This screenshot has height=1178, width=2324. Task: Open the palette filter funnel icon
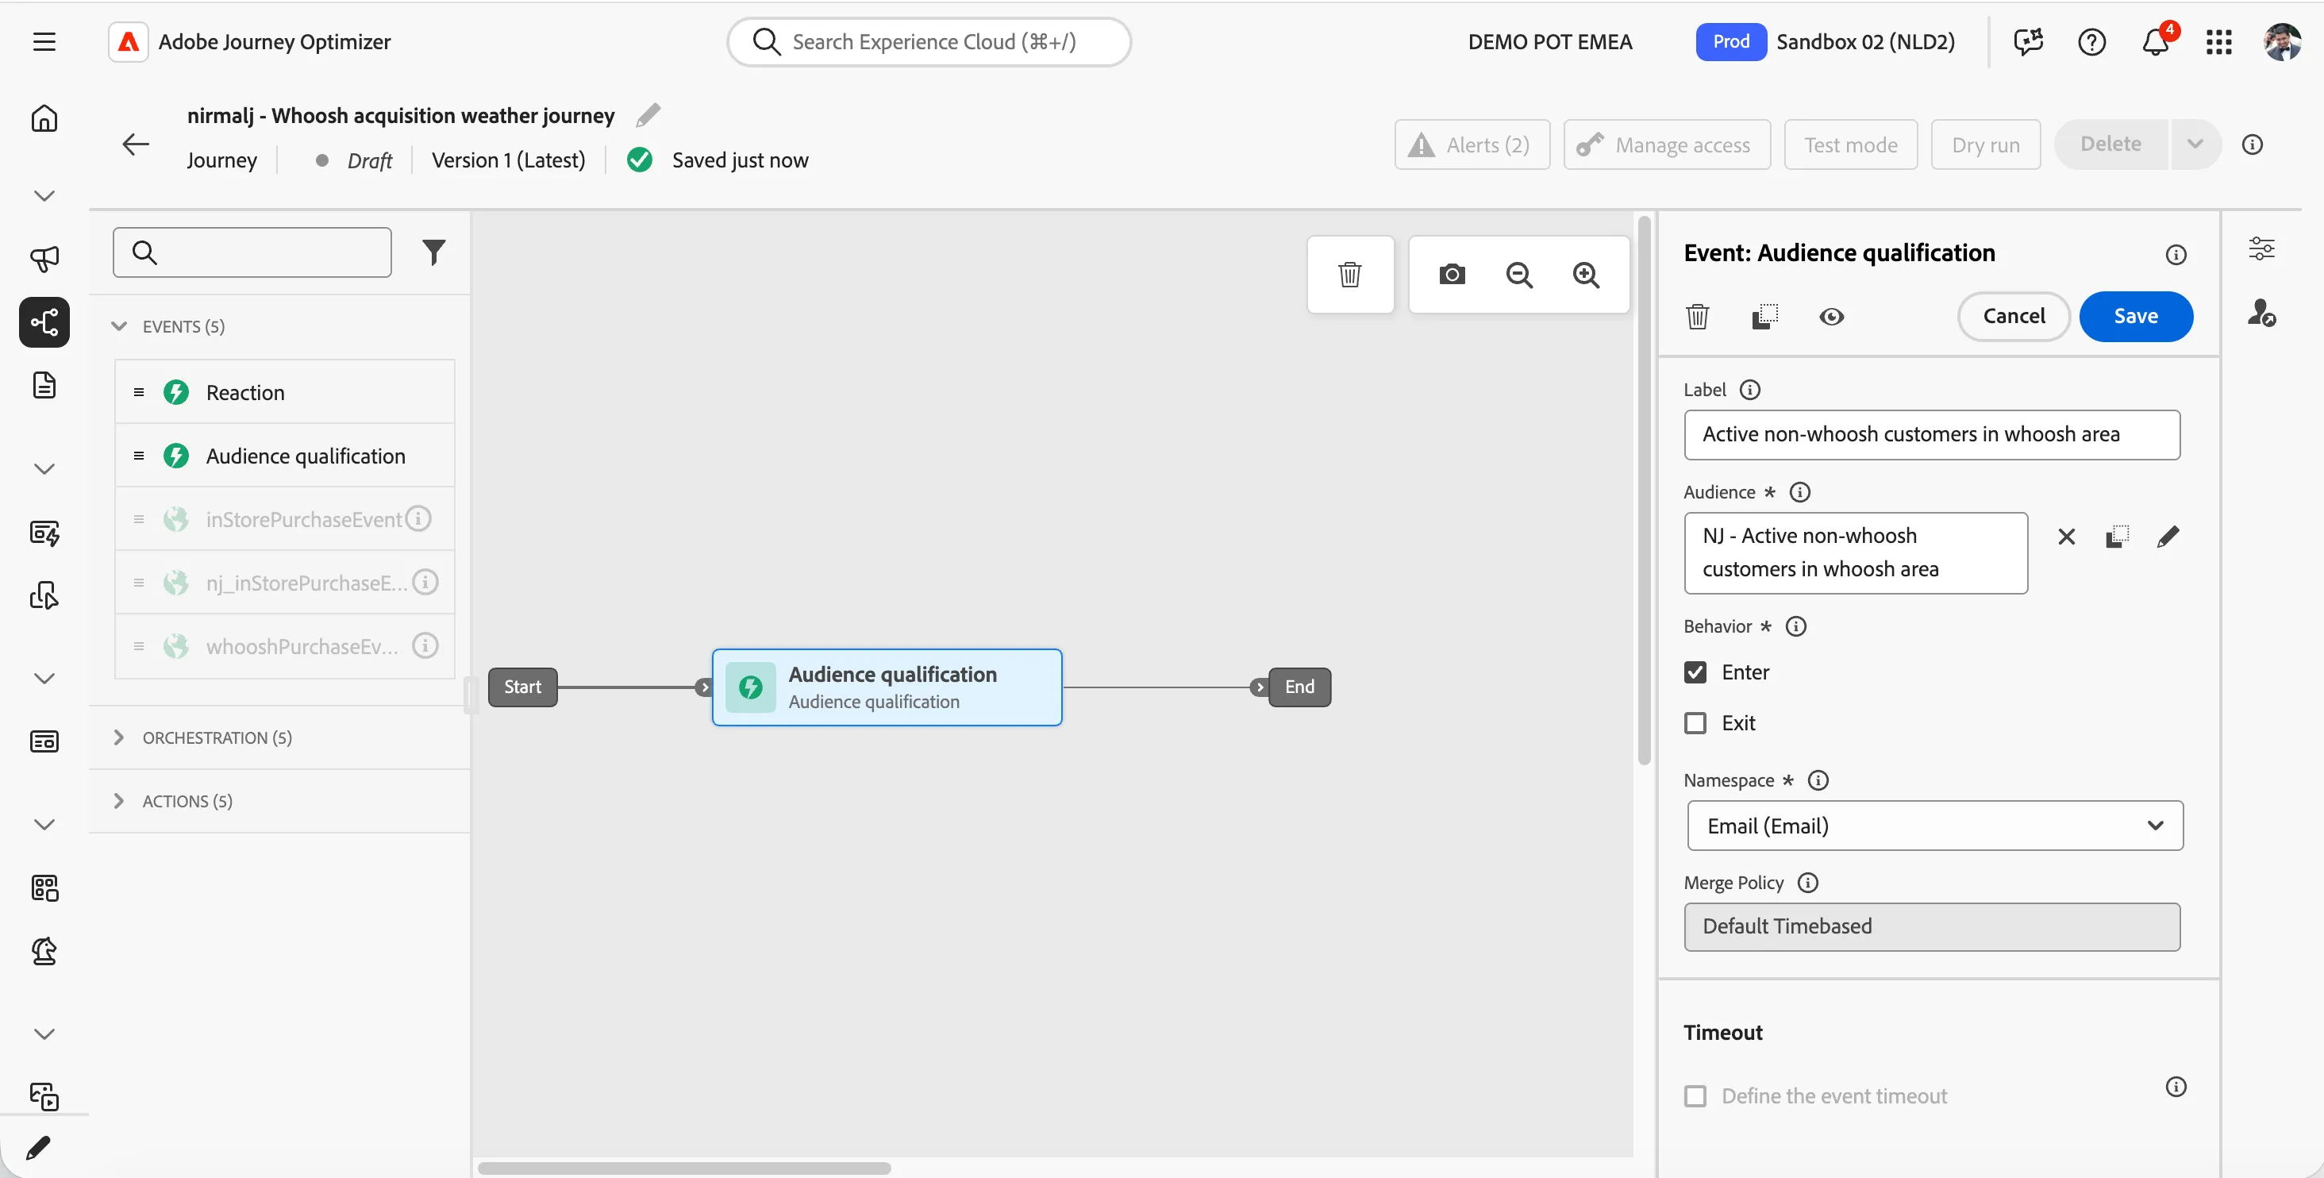click(434, 252)
